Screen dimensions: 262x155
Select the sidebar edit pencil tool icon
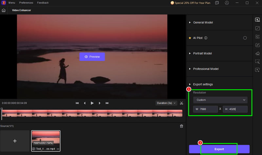coord(257,45)
